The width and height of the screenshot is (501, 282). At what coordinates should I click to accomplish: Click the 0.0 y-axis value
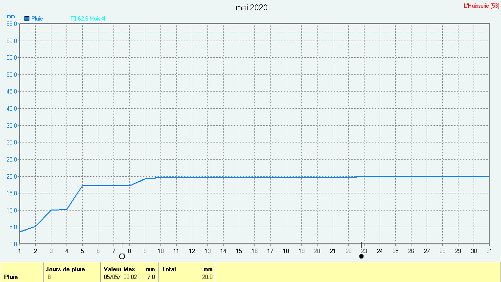click(13, 244)
